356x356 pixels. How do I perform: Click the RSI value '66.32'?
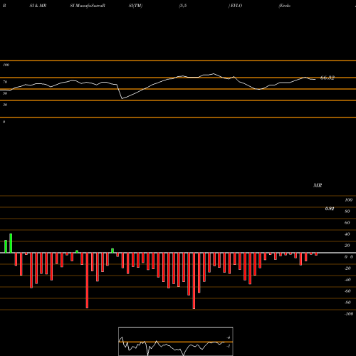[x=328, y=78]
